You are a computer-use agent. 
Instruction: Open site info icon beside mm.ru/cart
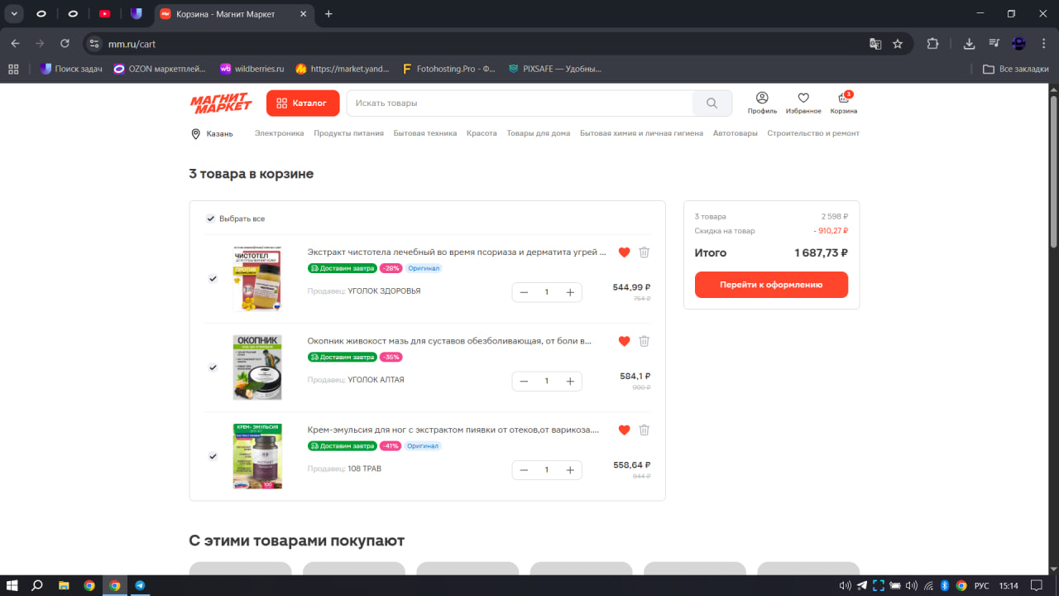point(94,44)
